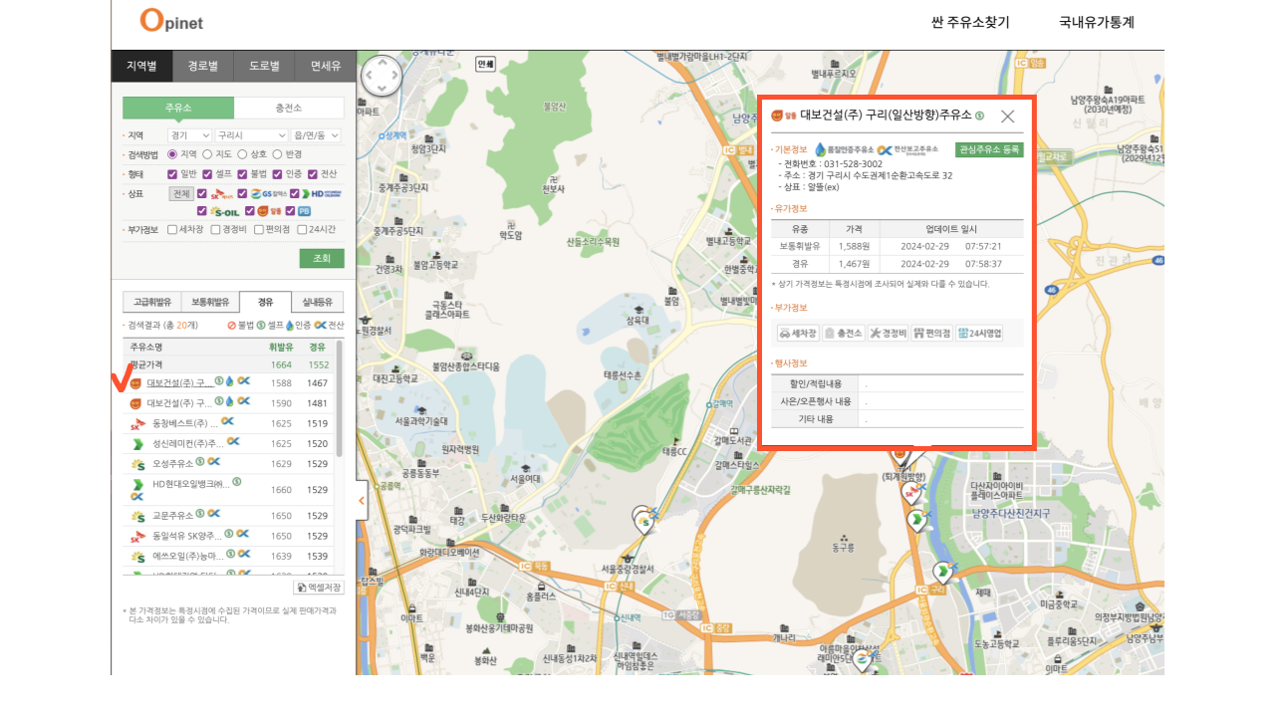
Task: Open the Opinet home logo
Action: [171, 21]
